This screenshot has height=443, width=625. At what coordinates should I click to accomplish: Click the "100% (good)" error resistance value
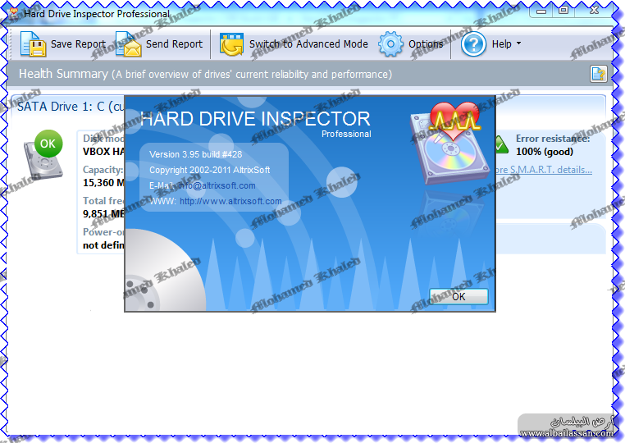545,152
